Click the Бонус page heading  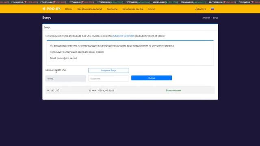[47, 17]
